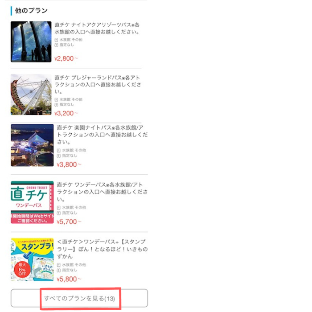Click category icon under 楽園ナイトパス plan
The width and height of the screenshot is (312, 312).
point(59,151)
